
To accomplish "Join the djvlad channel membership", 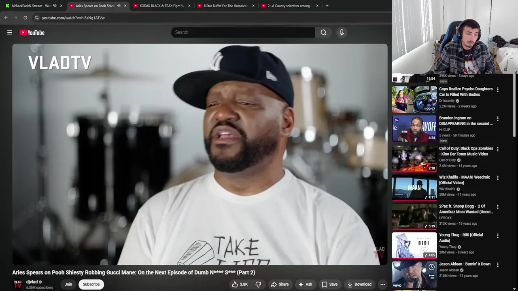I will pos(68,284).
